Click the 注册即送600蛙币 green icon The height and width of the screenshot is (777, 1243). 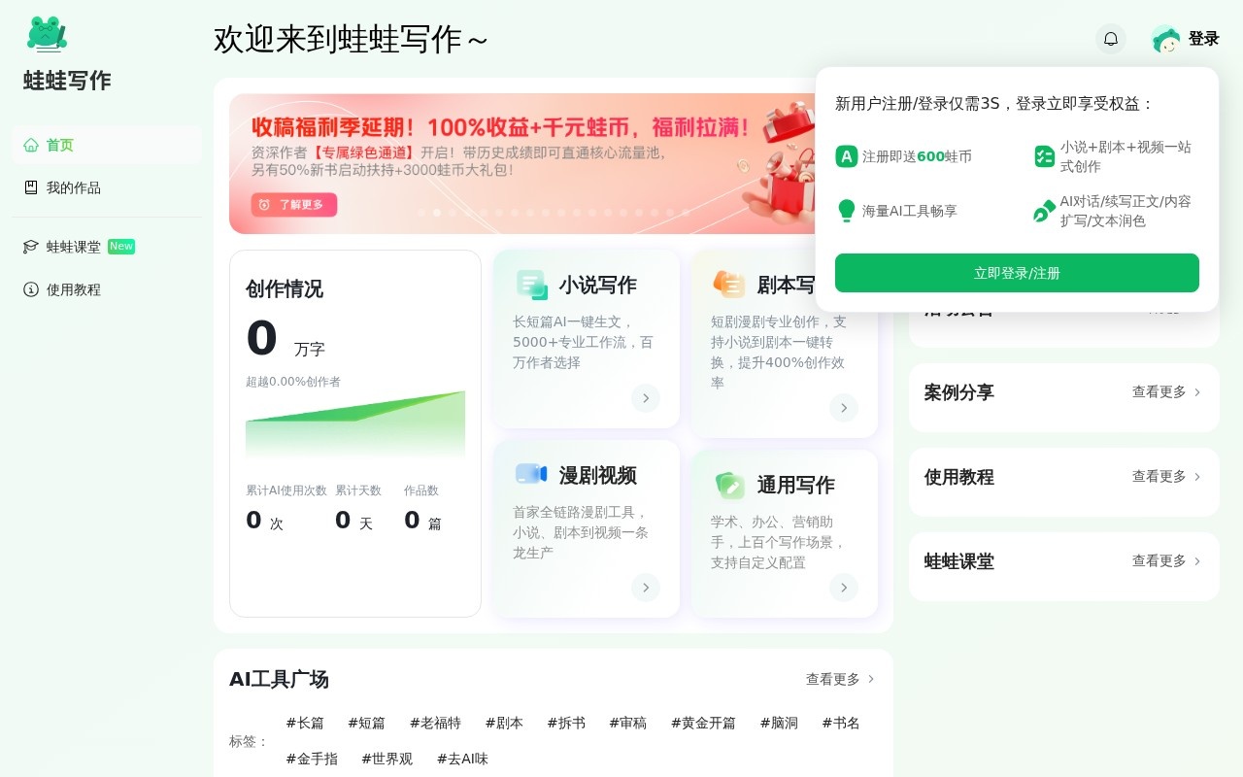[x=847, y=156]
